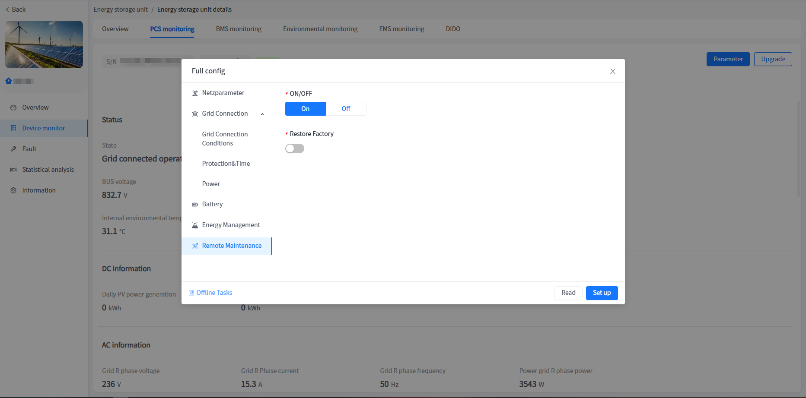This screenshot has height=398, width=806.
Task: Click the Remote Maintenance icon
Action: 195,246
